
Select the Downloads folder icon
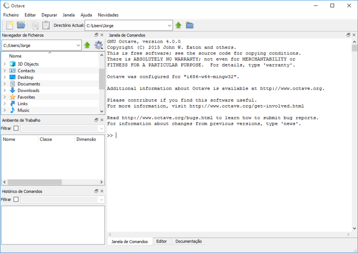13,91
